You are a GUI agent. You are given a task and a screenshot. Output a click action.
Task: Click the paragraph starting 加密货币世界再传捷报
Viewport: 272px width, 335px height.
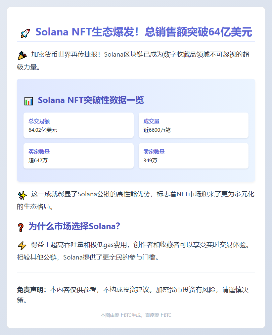[x=136, y=61]
